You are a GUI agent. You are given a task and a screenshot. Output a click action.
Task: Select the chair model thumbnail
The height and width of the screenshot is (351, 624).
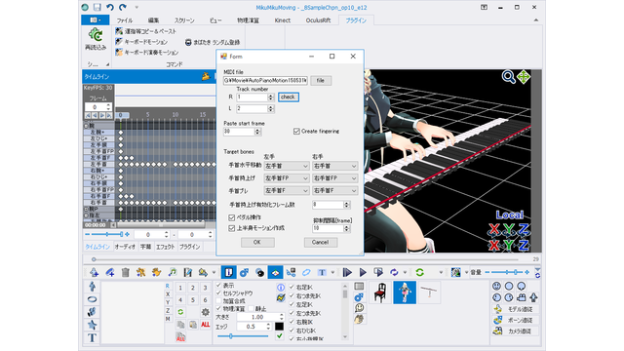380,292
